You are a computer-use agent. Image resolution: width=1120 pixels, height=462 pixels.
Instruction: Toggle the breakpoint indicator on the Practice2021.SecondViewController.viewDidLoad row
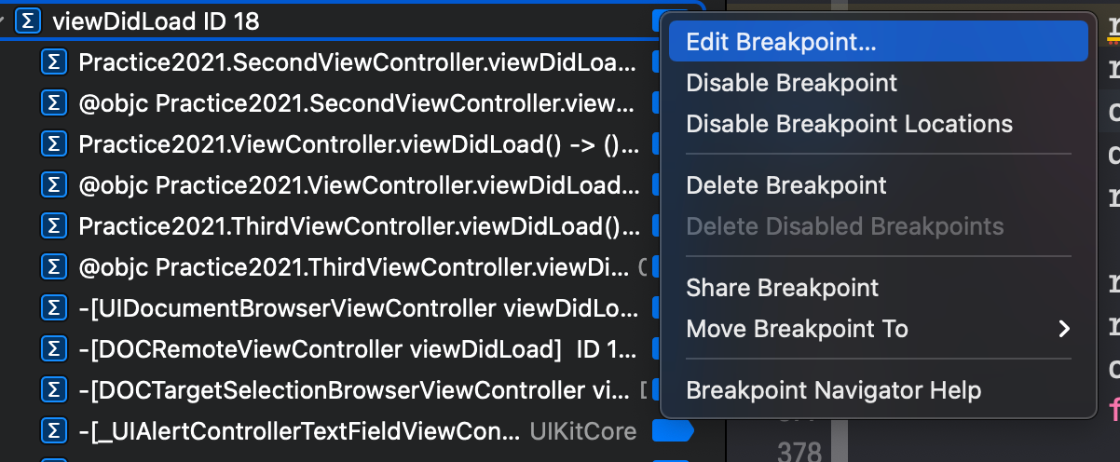[x=657, y=62]
